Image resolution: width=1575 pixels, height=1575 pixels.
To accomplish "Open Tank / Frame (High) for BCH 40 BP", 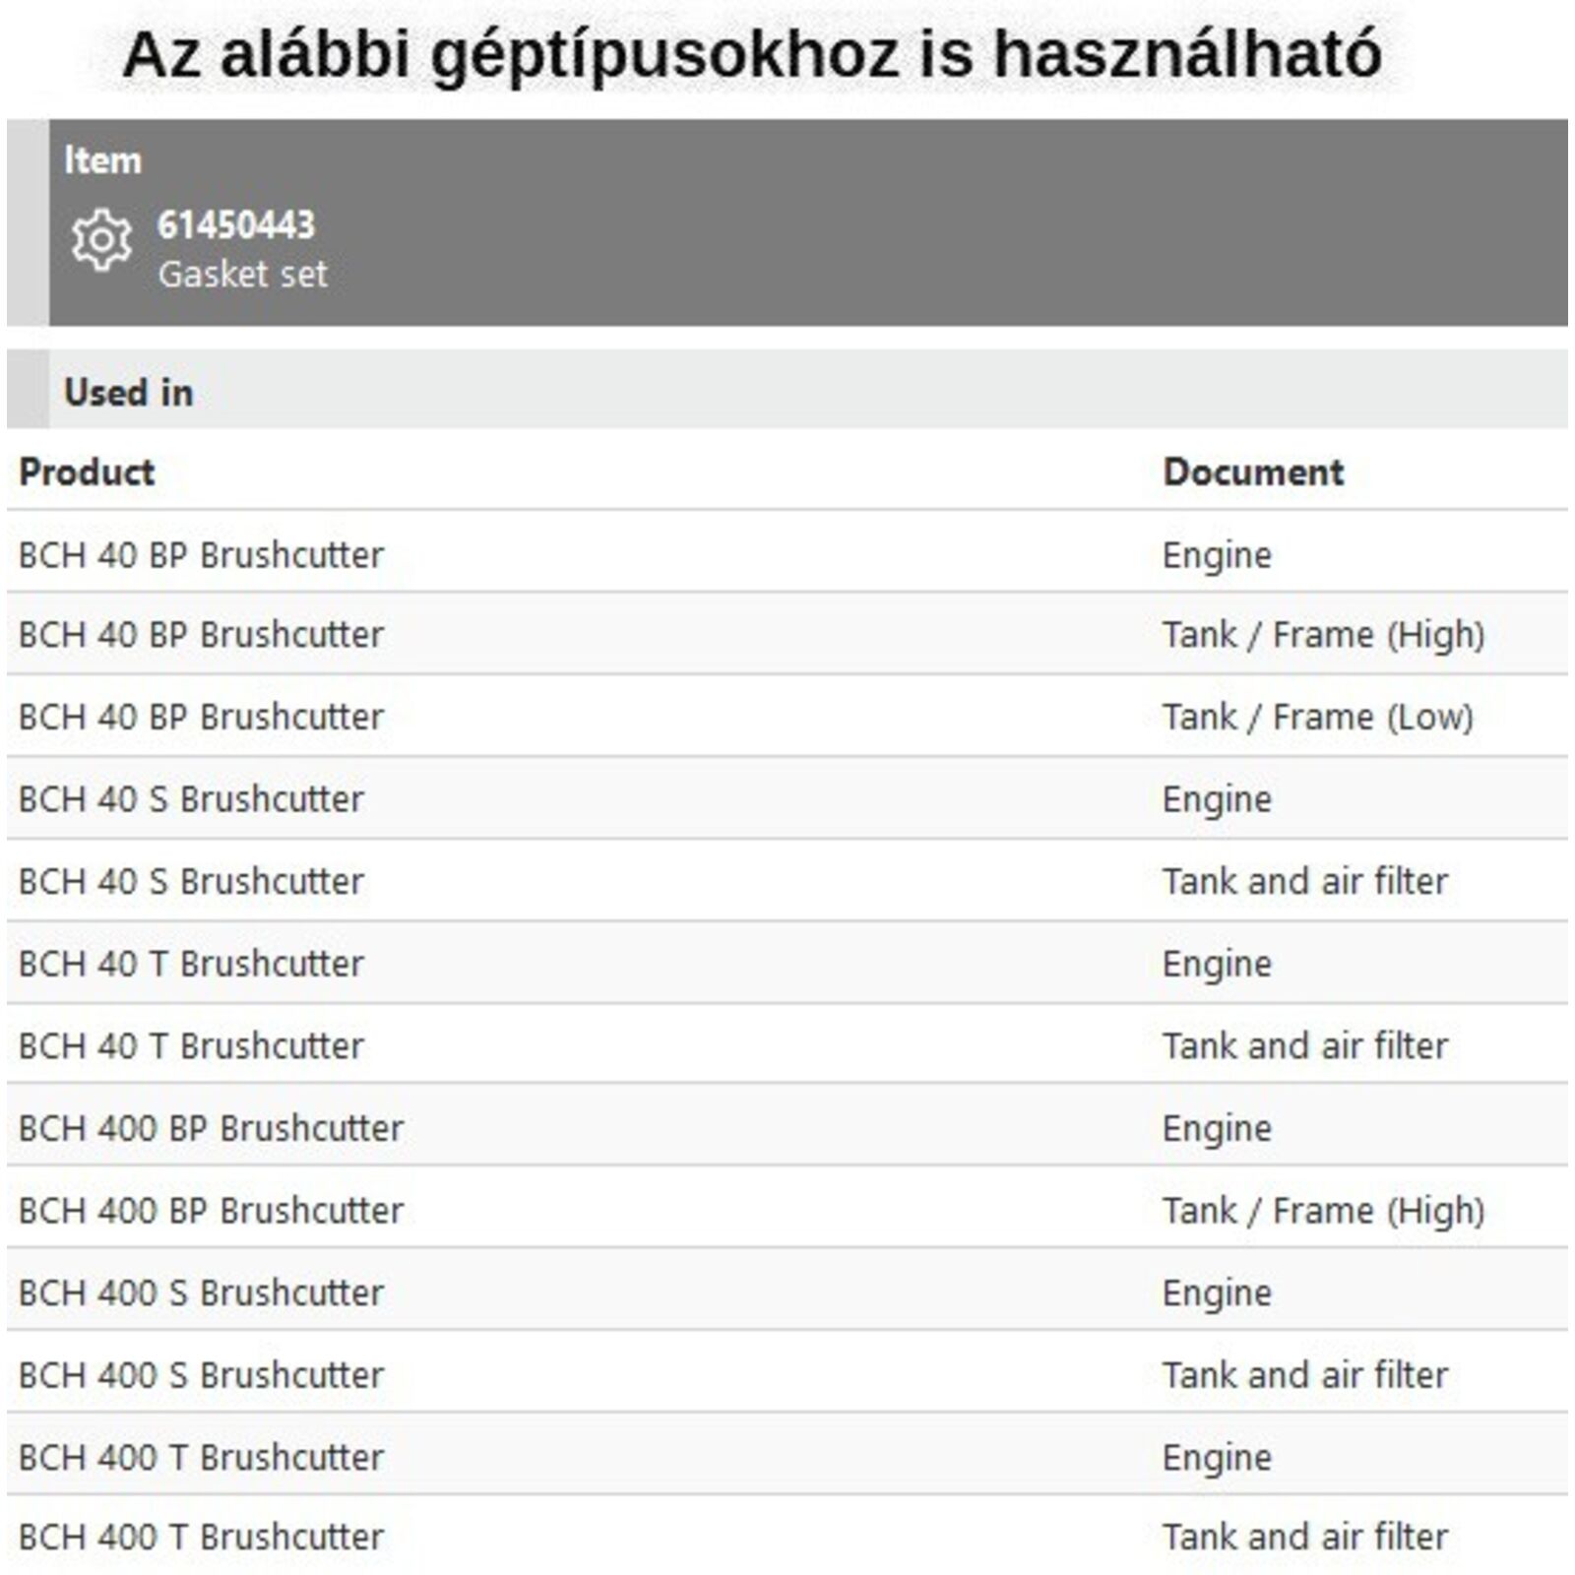I will [1322, 635].
